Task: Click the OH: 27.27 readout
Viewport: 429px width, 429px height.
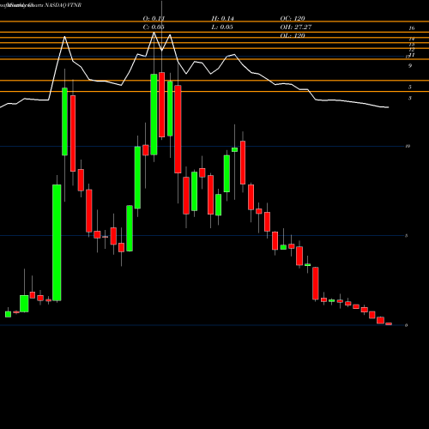Action: 296,27
